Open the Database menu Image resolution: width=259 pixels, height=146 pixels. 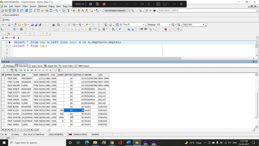tap(42, 6)
